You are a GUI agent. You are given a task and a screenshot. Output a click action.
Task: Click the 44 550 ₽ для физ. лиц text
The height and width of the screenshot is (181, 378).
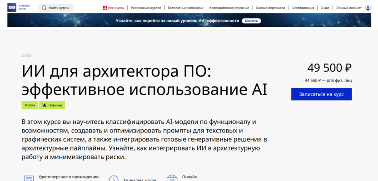click(328, 80)
